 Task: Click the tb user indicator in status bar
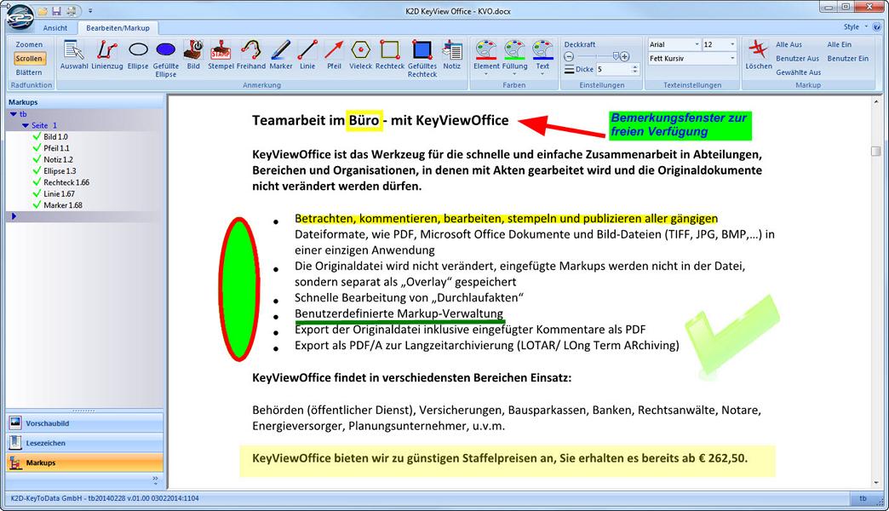[x=863, y=498]
